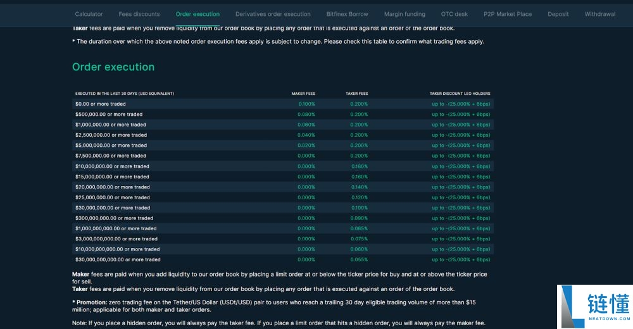Click the hidden order Note paragraph
Image resolution: width=633 pixels, height=329 pixels.
279,323
